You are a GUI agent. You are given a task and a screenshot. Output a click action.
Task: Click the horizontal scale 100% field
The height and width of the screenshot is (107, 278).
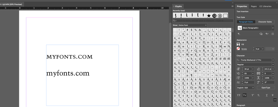click(268, 78)
